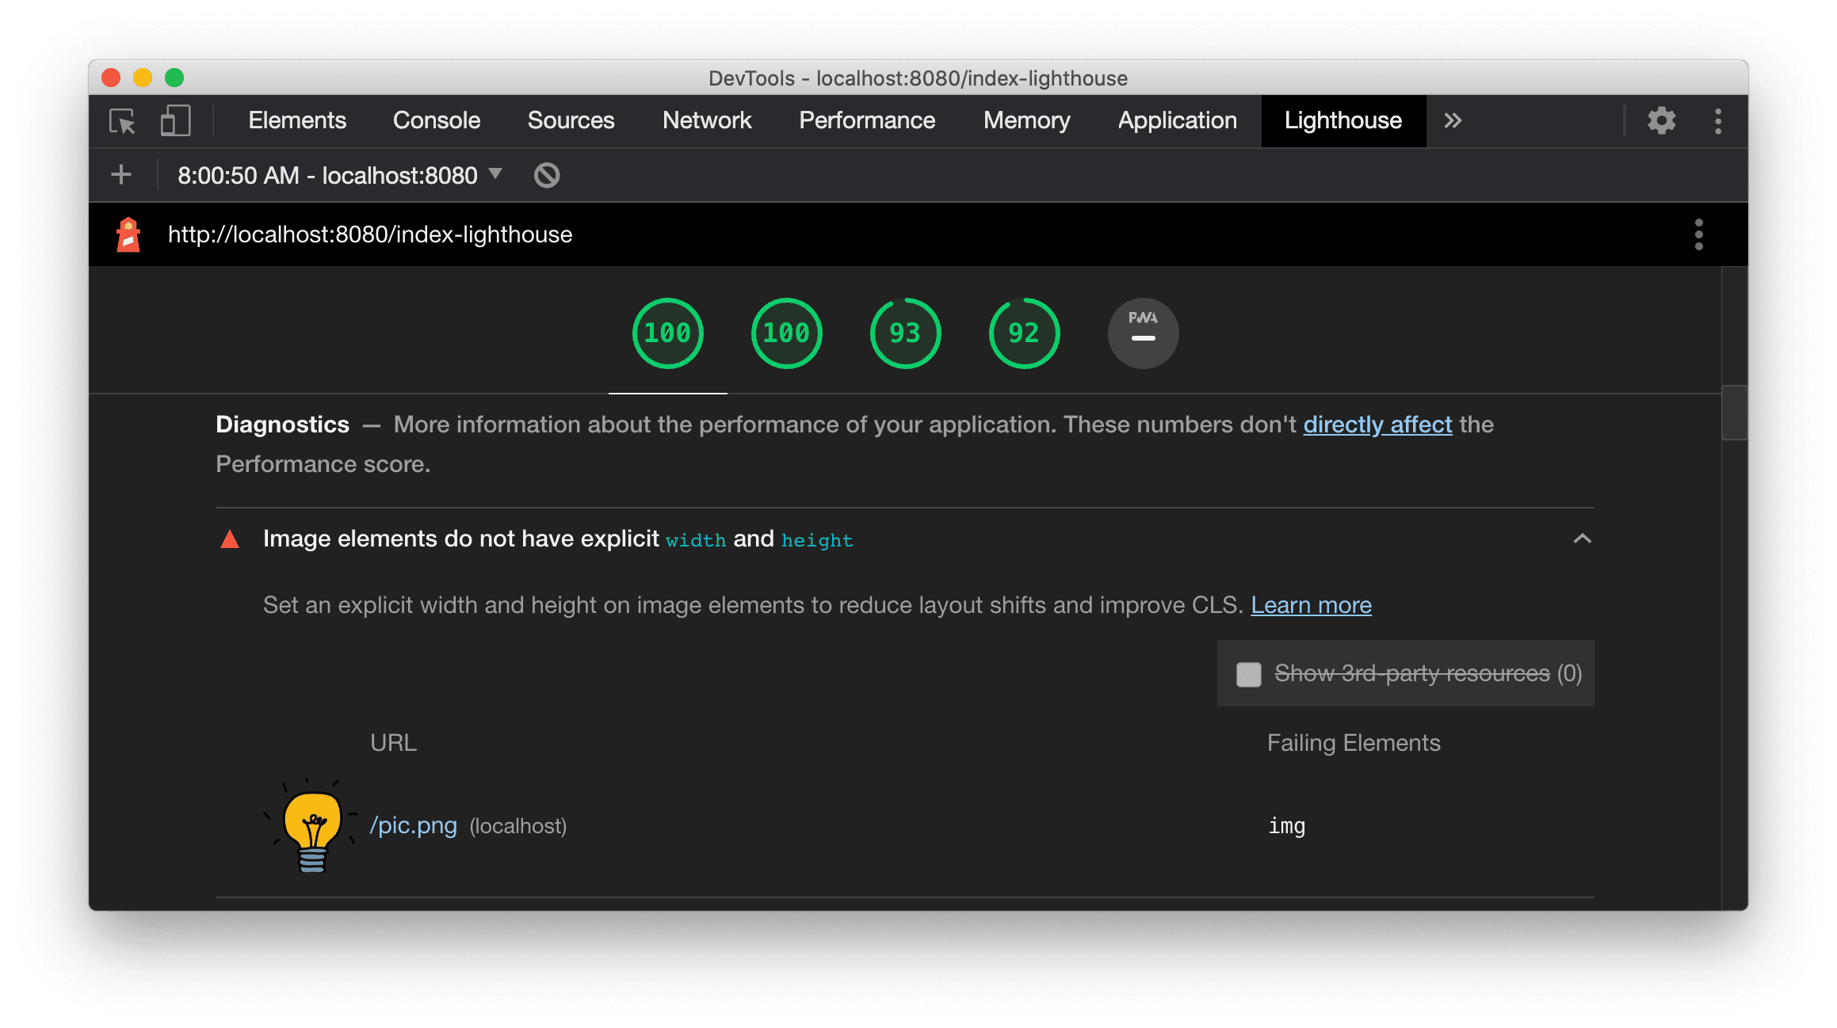The height and width of the screenshot is (1028, 1837).
Task: Switch to the Network tab
Action: (x=705, y=119)
